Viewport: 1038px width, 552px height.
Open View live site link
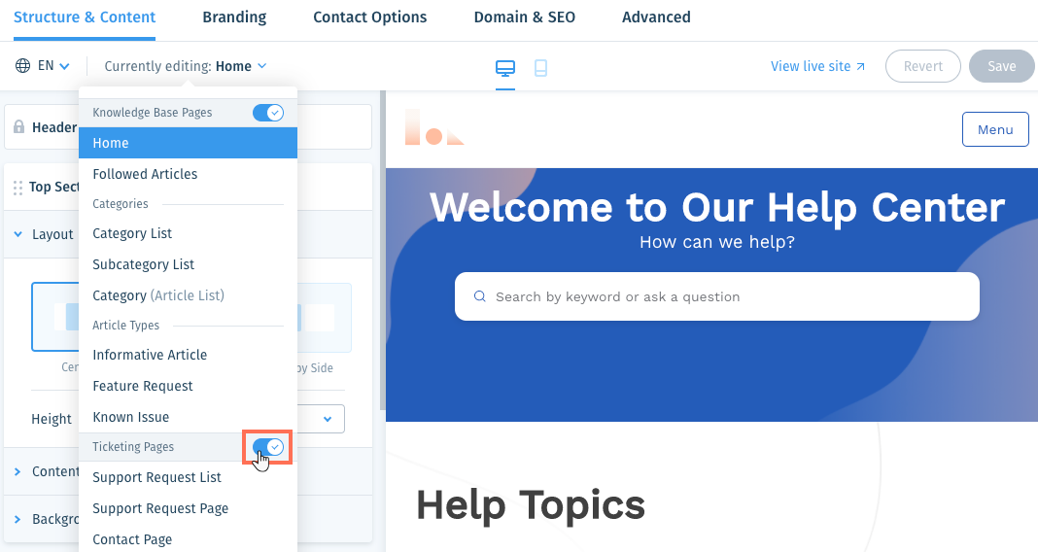pyautogui.click(x=817, y=66)
